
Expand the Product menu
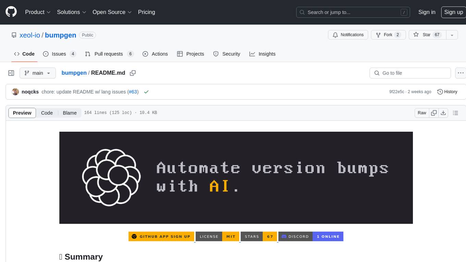pos(38,12)
